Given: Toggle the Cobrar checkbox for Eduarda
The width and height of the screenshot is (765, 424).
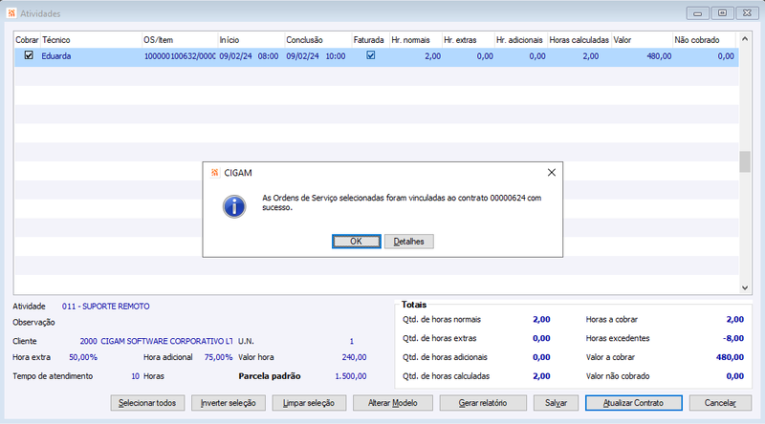Looking at the screenshot, I should [x=29, y=55].
